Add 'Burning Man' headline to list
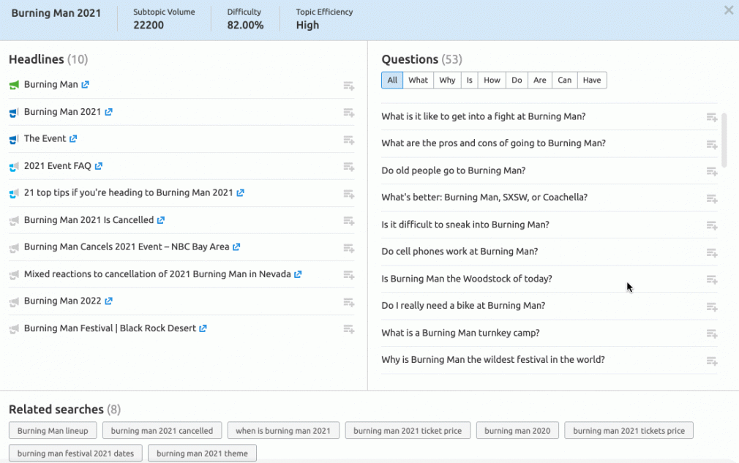Screen dimensions: 739x463 (x=349, y=86)
